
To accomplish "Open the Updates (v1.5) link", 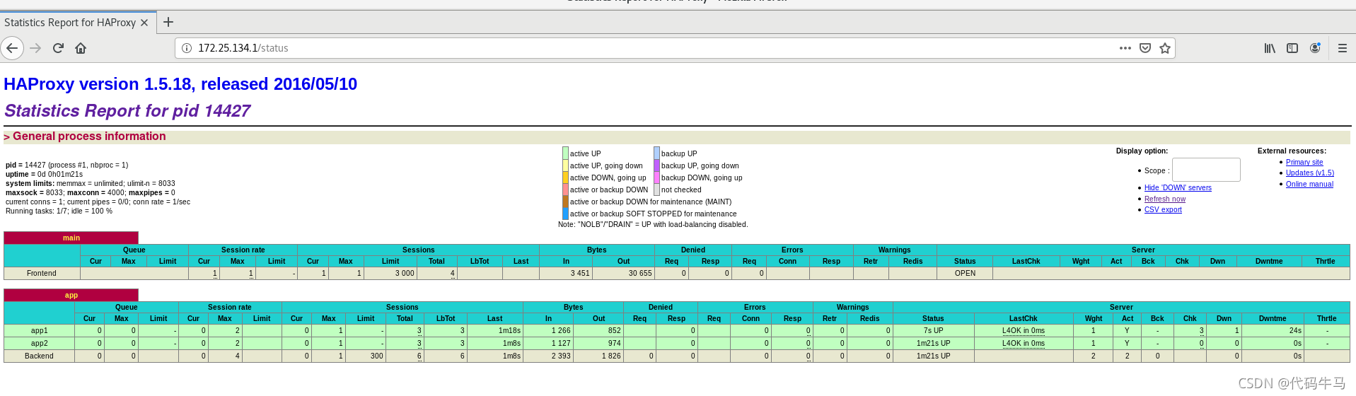I will [1310, 173].
